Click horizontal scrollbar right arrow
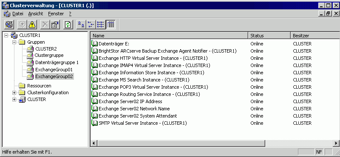This screenshot has height=157, width=340. [337, 143]
